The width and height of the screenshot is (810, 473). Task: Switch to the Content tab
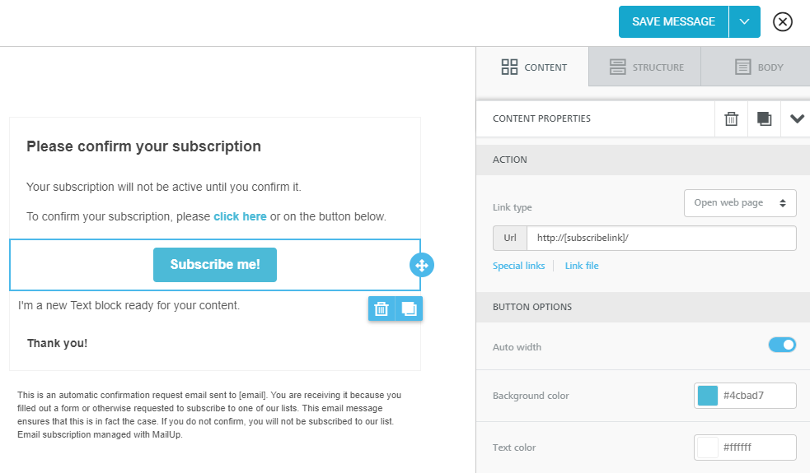coord(533,67)
